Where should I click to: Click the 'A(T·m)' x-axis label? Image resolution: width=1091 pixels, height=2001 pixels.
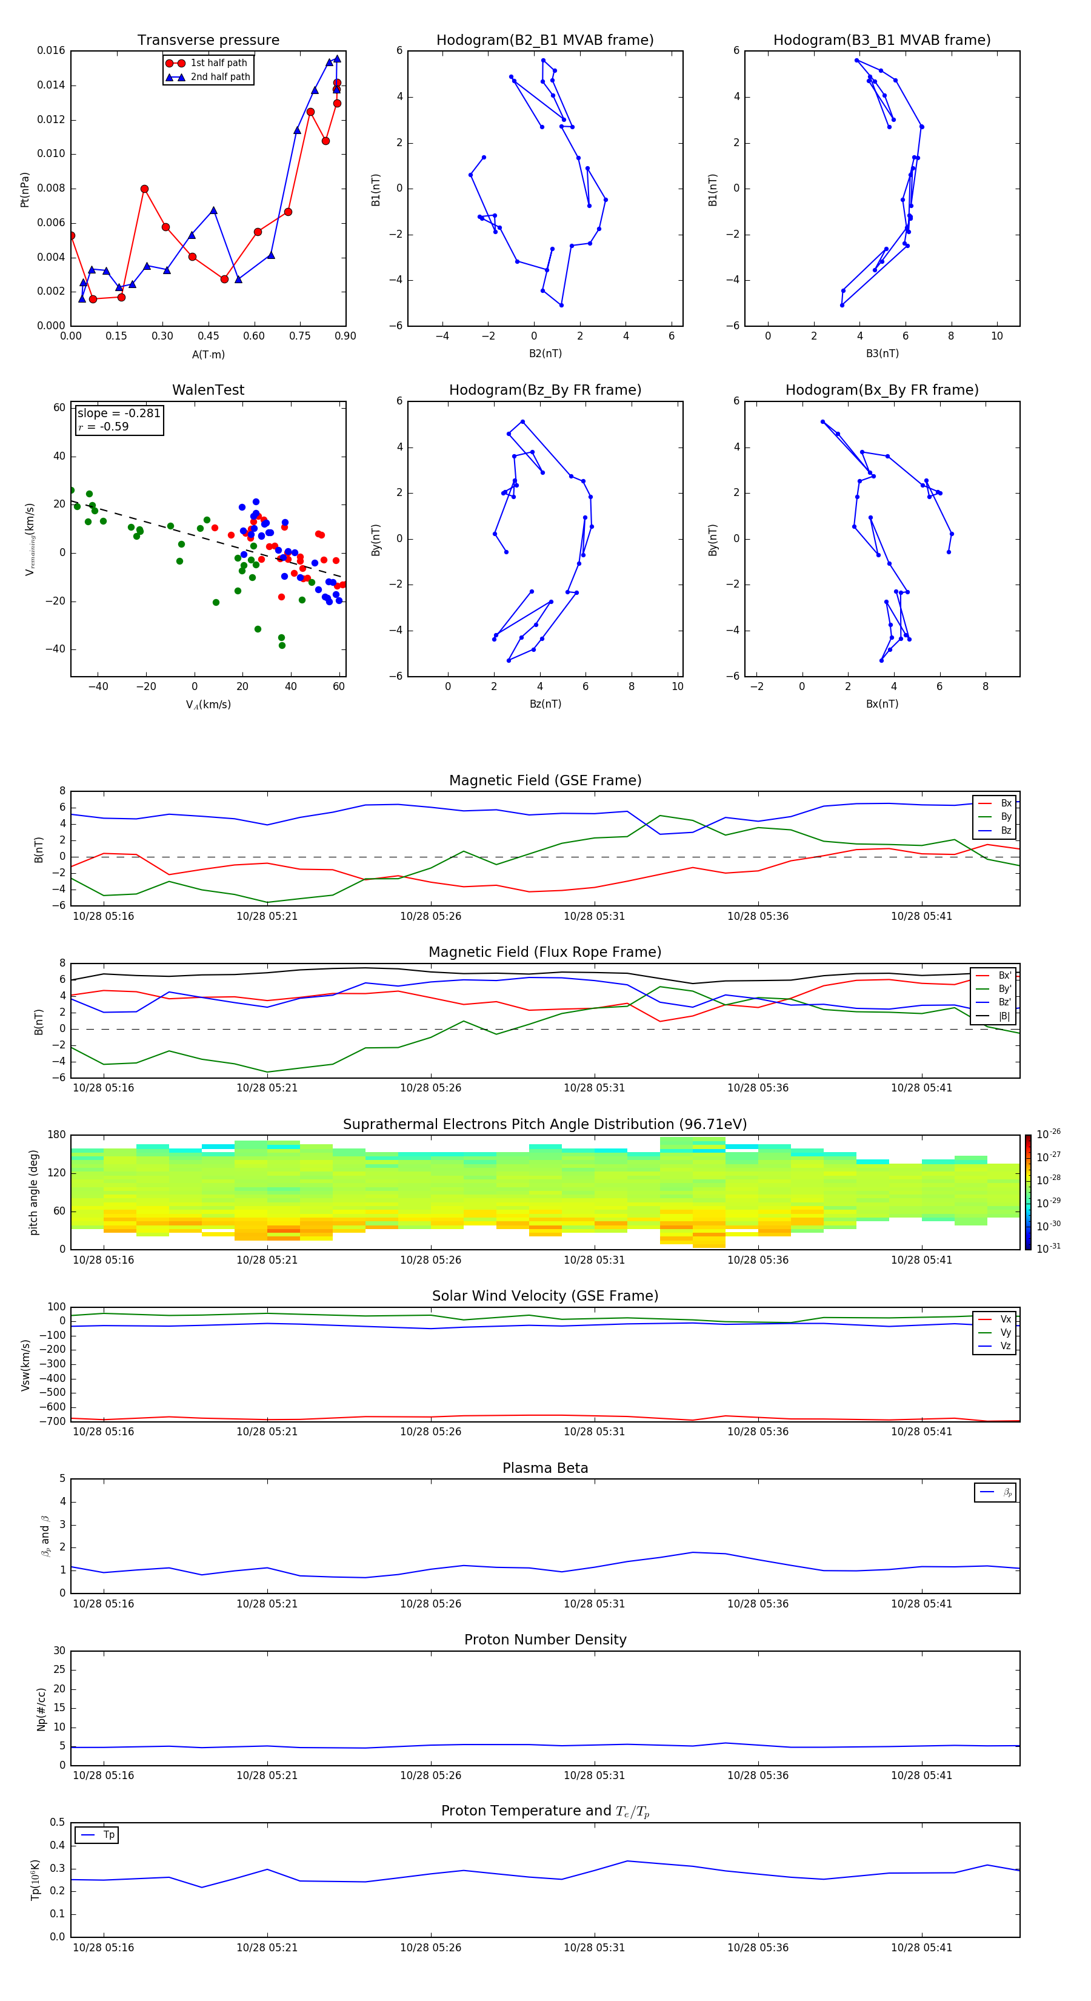tap(208, 354)
